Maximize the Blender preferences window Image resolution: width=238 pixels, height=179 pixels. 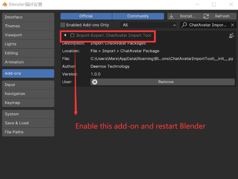click(x=214, y=4)
